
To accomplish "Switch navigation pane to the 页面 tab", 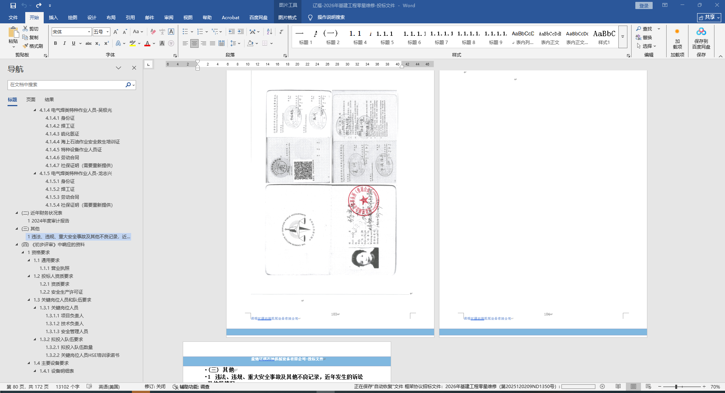I will click(31, 100).
